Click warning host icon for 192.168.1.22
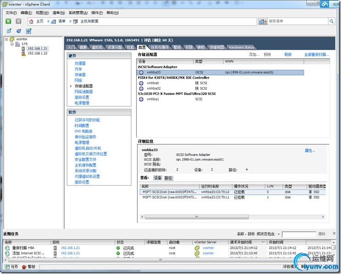 click(23, 54)
